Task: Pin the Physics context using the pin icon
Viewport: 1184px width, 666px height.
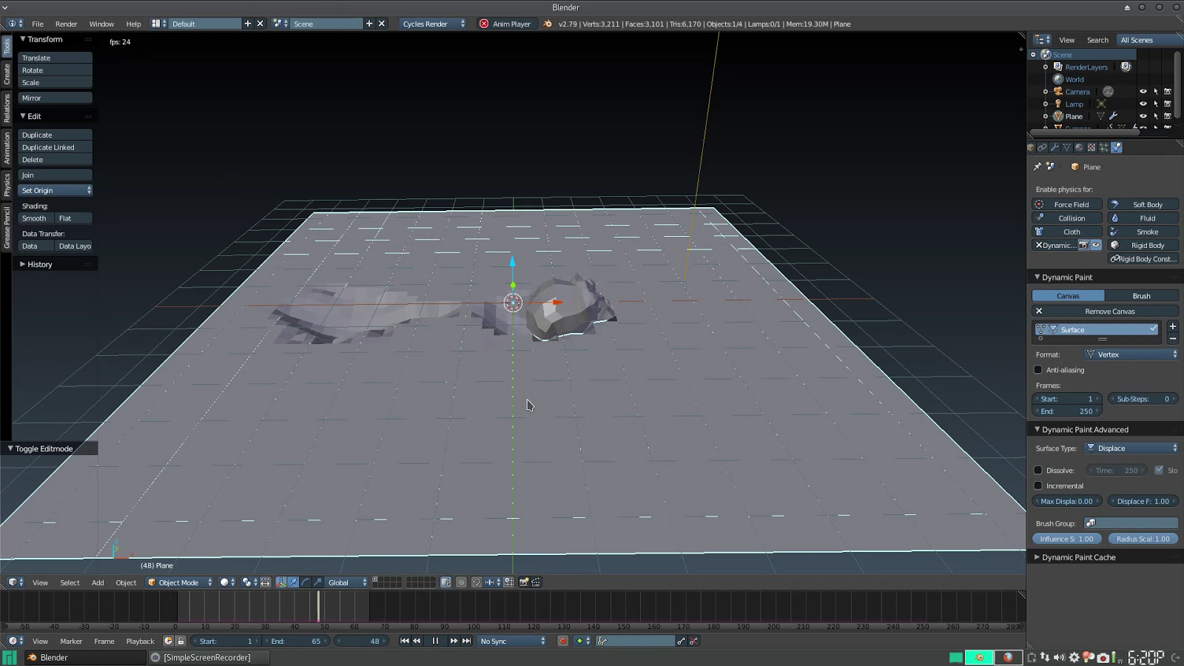Action: pos(1037,166)
